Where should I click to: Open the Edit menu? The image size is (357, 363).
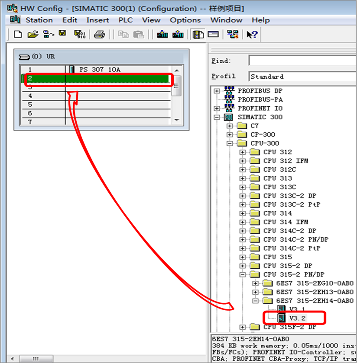(70, 20)
